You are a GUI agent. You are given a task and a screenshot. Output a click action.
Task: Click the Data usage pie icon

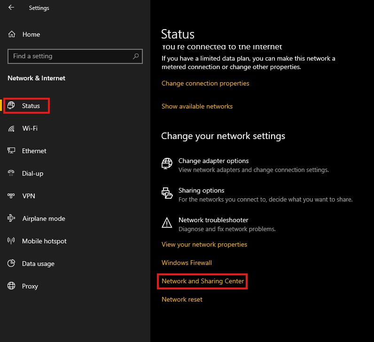point(11,263)
